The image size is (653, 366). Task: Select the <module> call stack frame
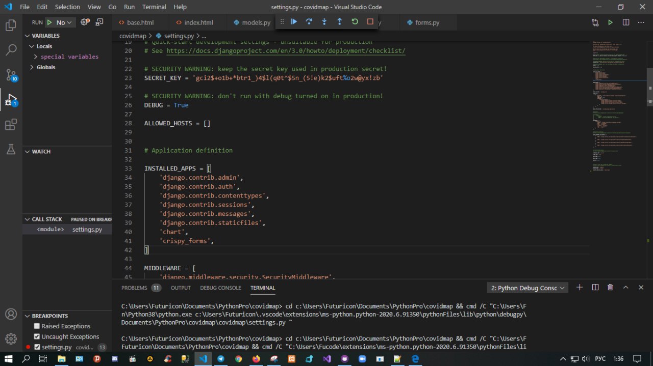(x=67, y=230)
